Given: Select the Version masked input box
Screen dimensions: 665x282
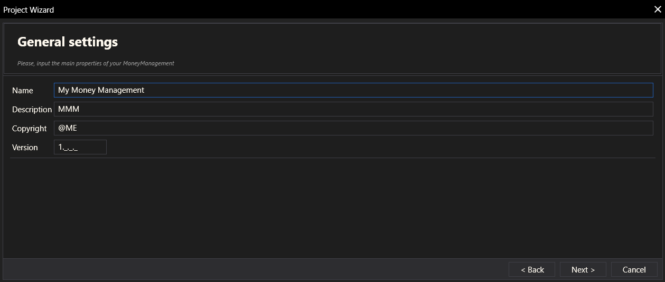Looking at the screenshot, I should 80,147.
